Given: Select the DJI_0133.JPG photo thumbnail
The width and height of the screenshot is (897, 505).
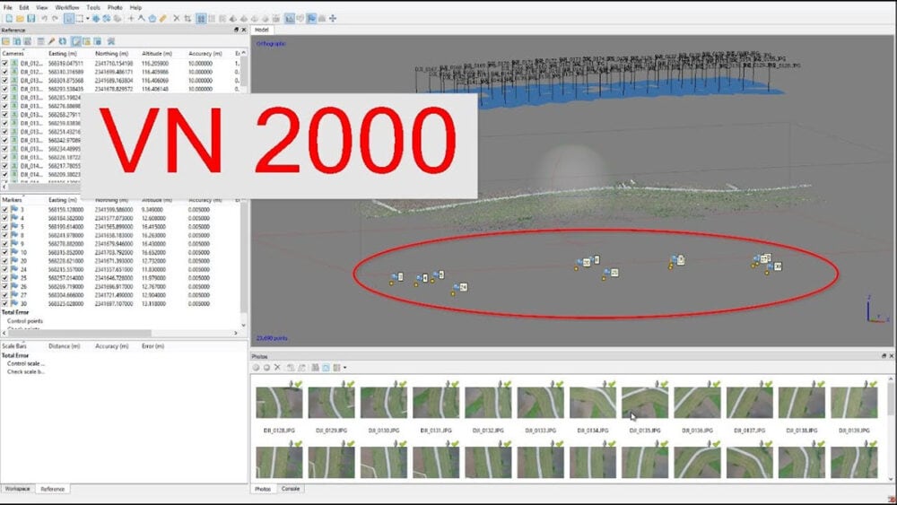Looking at the screenshot, I should coord(540,405).
